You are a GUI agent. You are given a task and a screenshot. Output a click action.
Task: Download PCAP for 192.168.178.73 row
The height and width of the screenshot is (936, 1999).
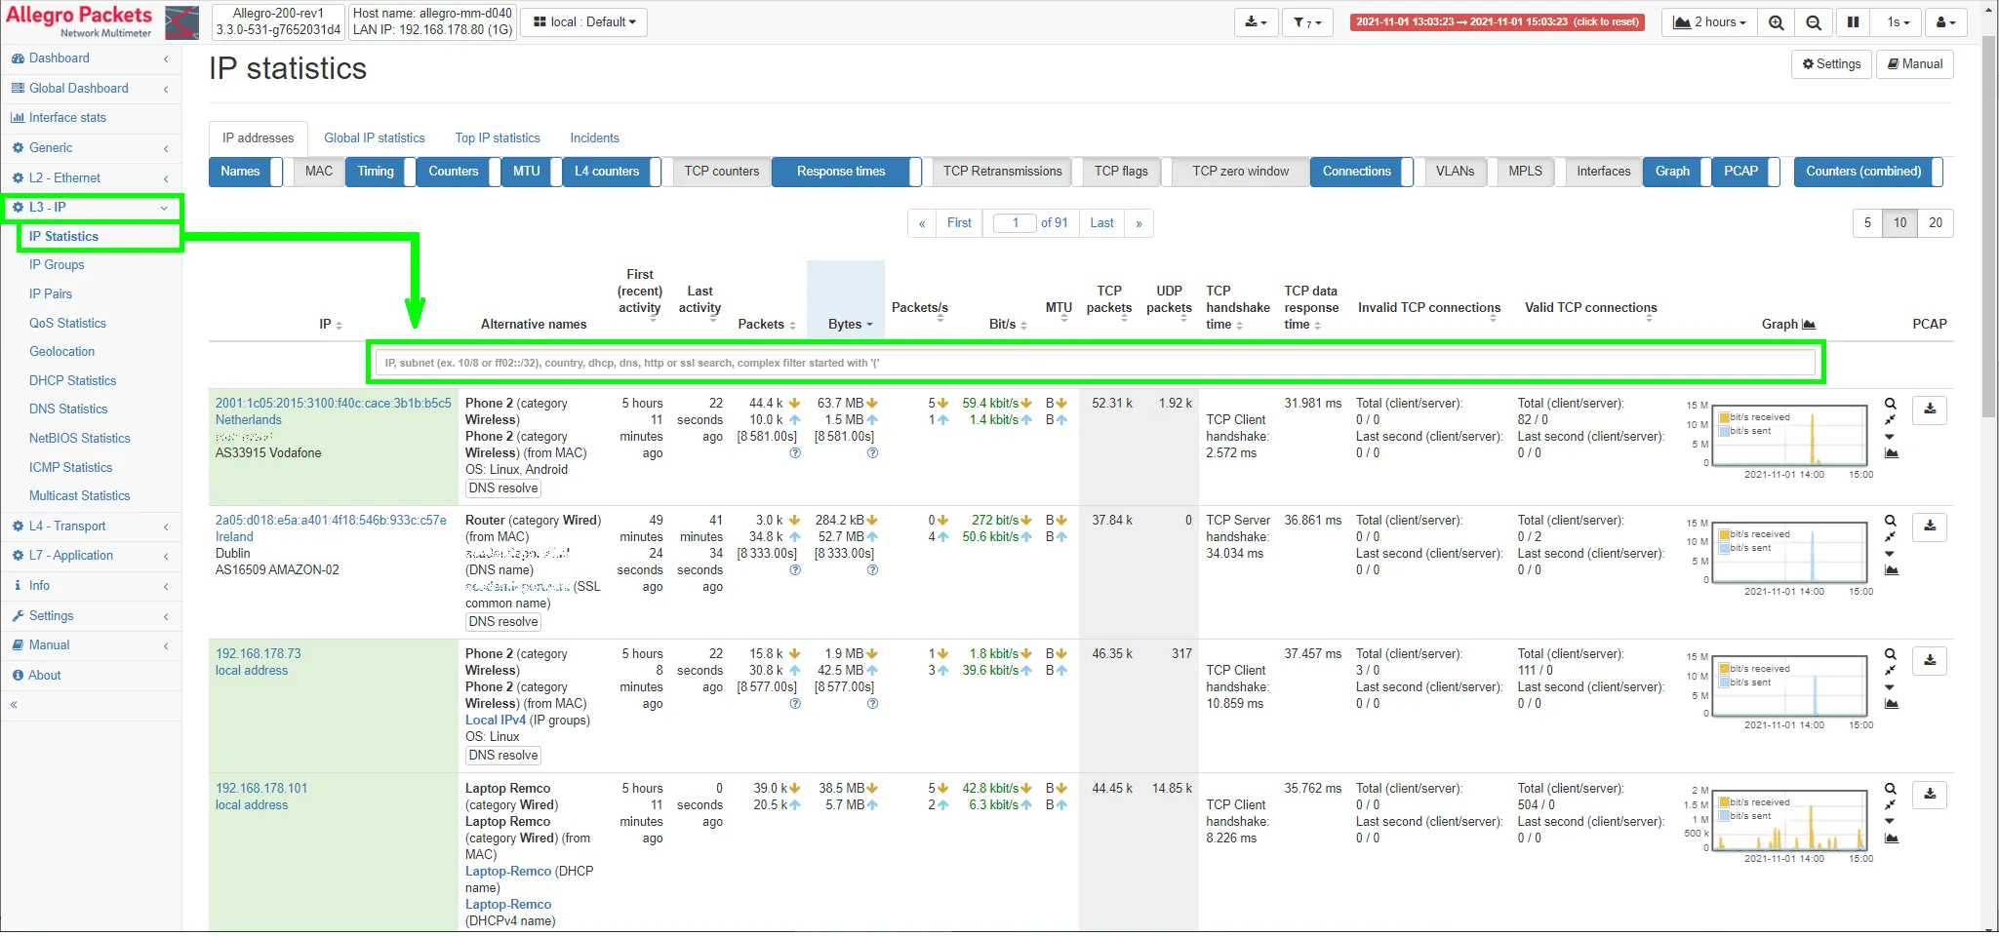1929,661
